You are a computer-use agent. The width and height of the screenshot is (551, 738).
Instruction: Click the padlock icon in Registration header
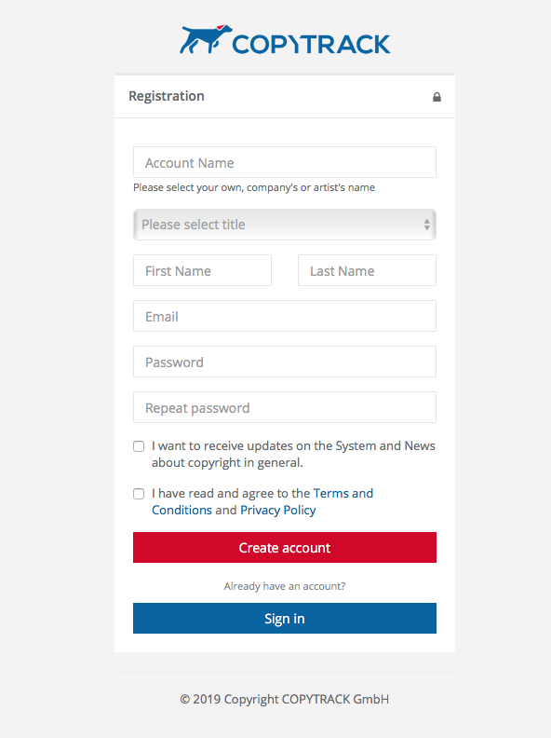tap(437, 97)
